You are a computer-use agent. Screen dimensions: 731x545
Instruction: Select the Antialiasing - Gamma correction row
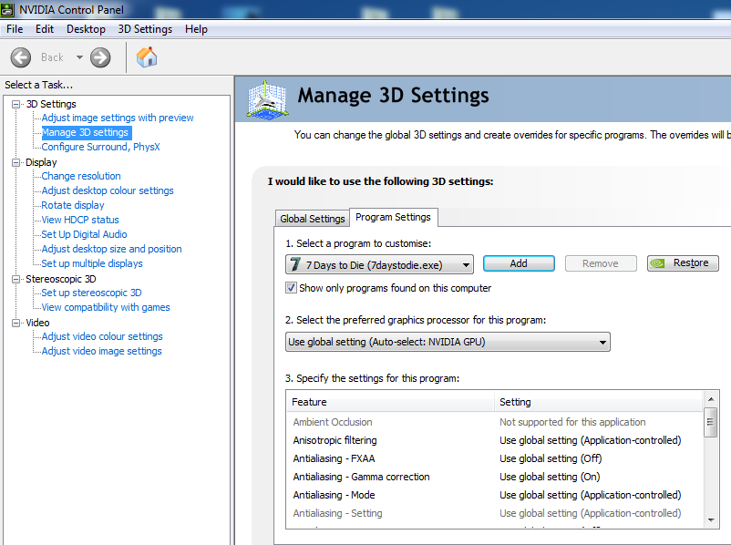pyautogui.click(x=495, y=477)
